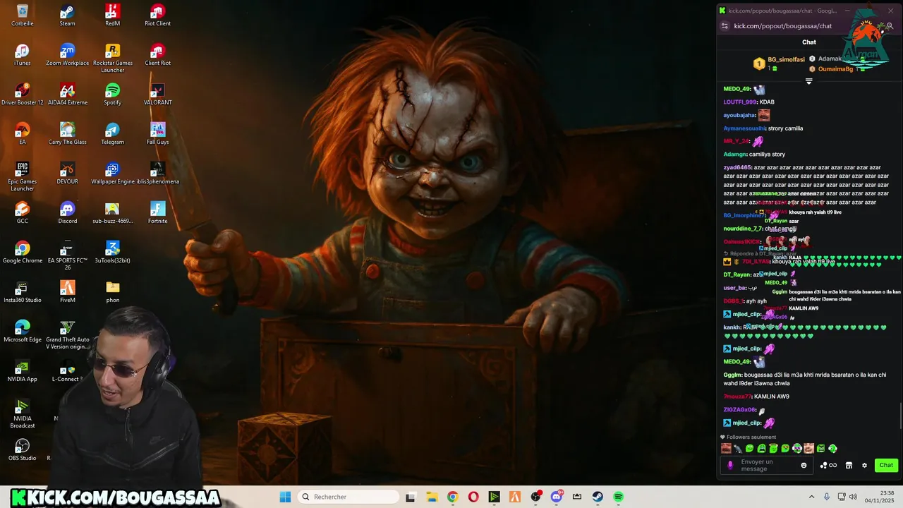Image resolution: width=903 pixels, height=508 pixels.
Task: Click the chat message input field
Action: [768, 465]
